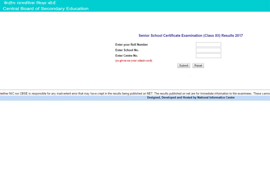Select the Centre No. input box
Viewport: 270px width, 180px height.
[x=208, y=56]
